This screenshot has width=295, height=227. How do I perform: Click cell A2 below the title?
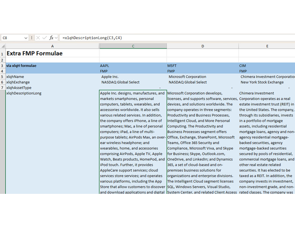[x=53, y=60]
